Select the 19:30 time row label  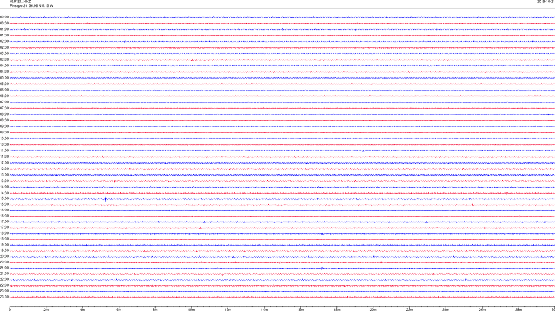pyautogui.click(x=4, y=250)
